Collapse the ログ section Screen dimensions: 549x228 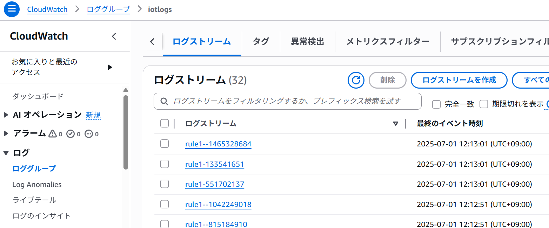click(x=6, y=153)
